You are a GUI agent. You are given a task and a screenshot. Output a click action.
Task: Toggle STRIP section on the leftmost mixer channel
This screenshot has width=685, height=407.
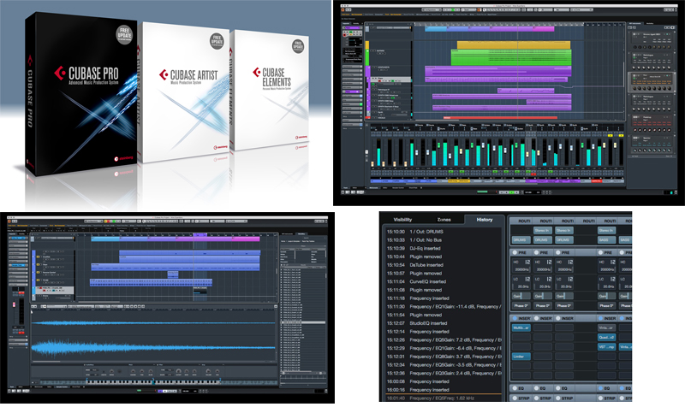click(x=515, y=398)
